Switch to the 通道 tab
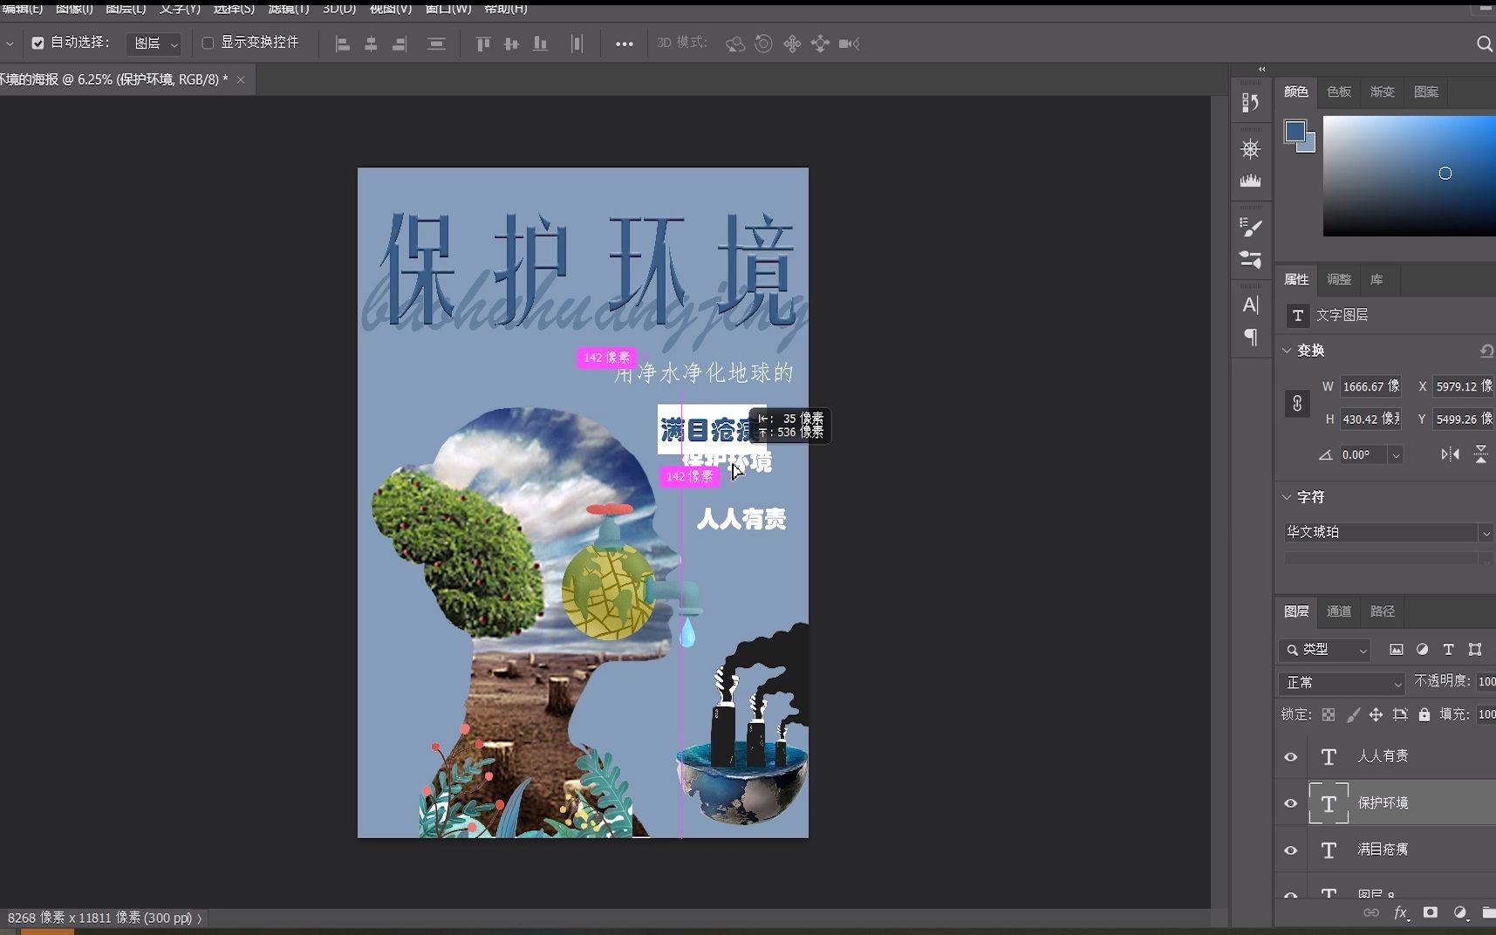Viewport: 1496px width, 935px height. pyautogui.click(x=1339, y=611)
